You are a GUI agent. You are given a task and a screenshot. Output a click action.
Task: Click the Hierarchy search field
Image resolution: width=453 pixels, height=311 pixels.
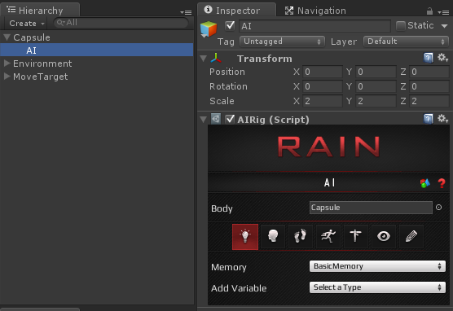pyautogui.click(x=121, y=23)
